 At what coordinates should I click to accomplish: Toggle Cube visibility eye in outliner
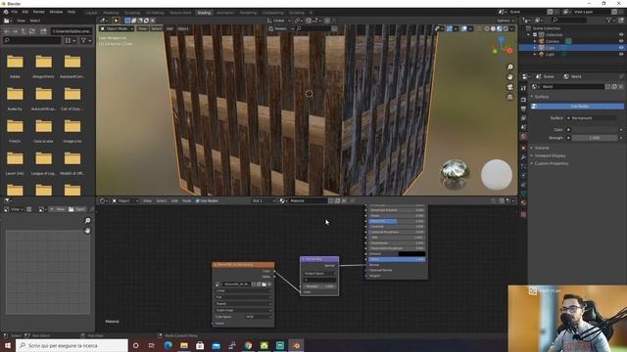[621, 48]
